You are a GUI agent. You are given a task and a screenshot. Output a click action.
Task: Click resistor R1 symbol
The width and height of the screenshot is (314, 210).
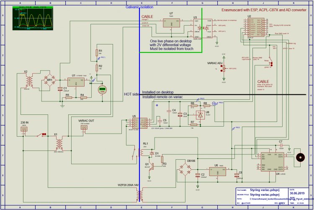(x=97, y=53)
